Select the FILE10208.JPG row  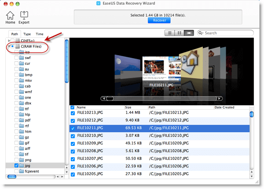(x=159, y=151)
